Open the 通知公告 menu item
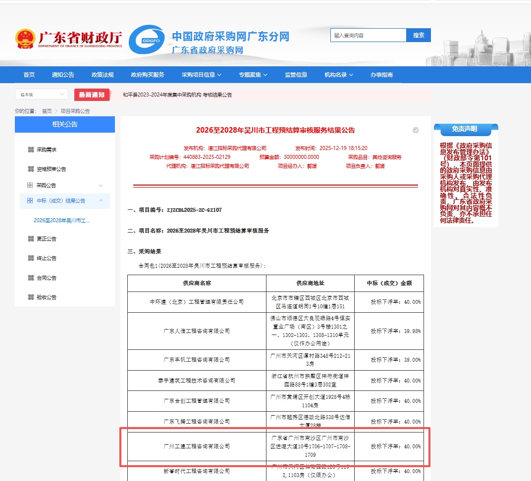The width and height of the screenshot is (531, 481). [63, 75]
